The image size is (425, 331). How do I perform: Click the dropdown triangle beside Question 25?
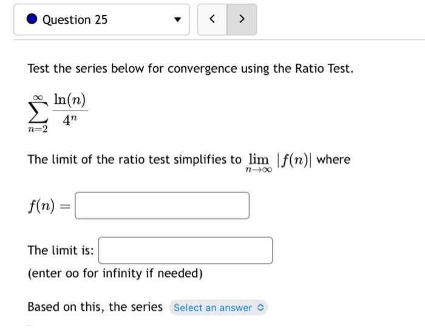tap(177, 19)
